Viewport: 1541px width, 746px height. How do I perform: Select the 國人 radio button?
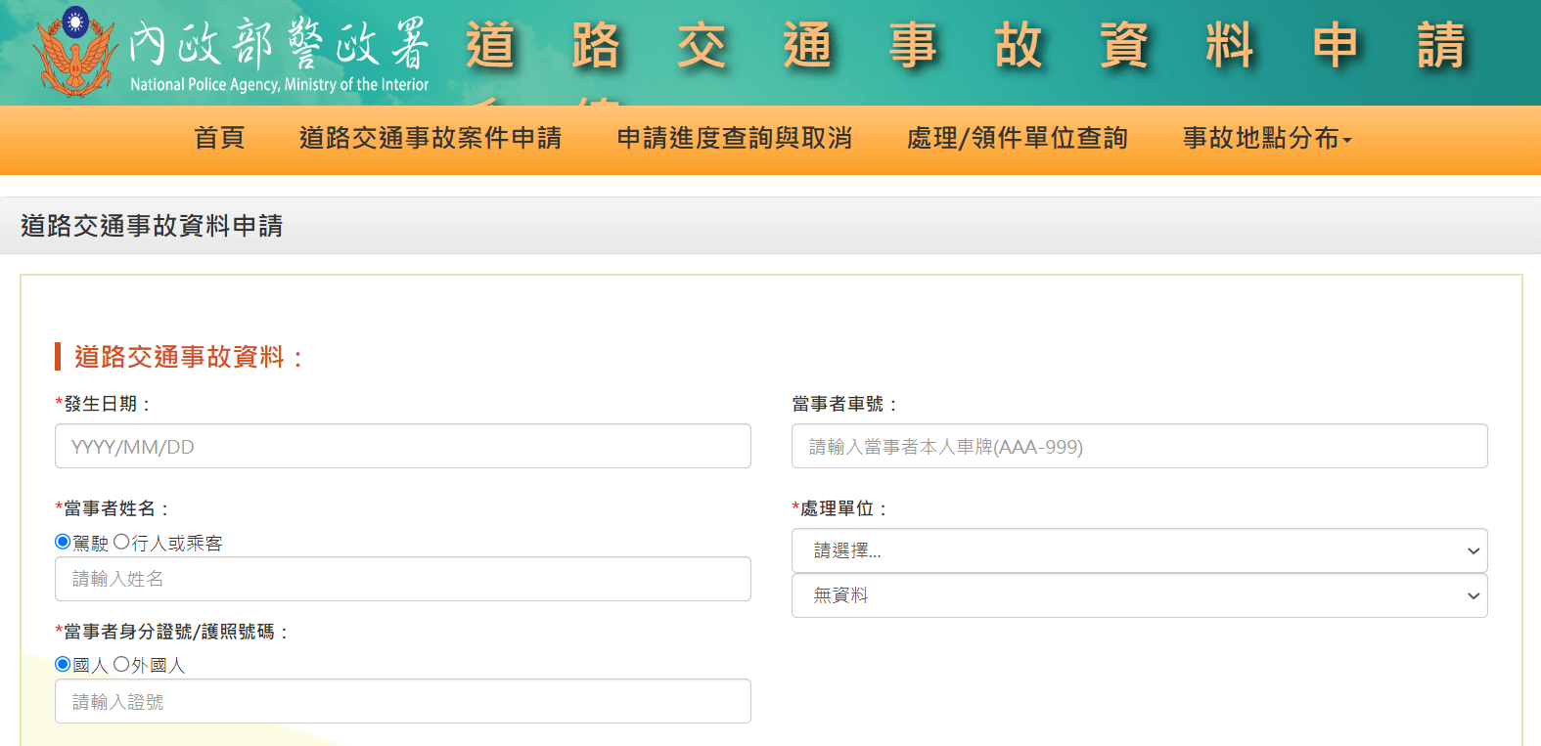click(63, 664)
